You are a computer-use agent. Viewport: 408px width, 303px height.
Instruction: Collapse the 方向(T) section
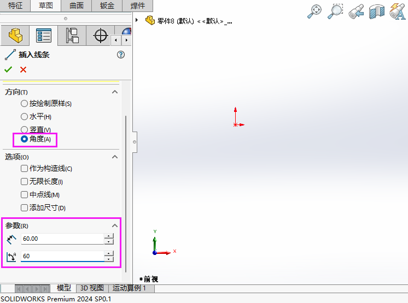(x=115, y=92)
